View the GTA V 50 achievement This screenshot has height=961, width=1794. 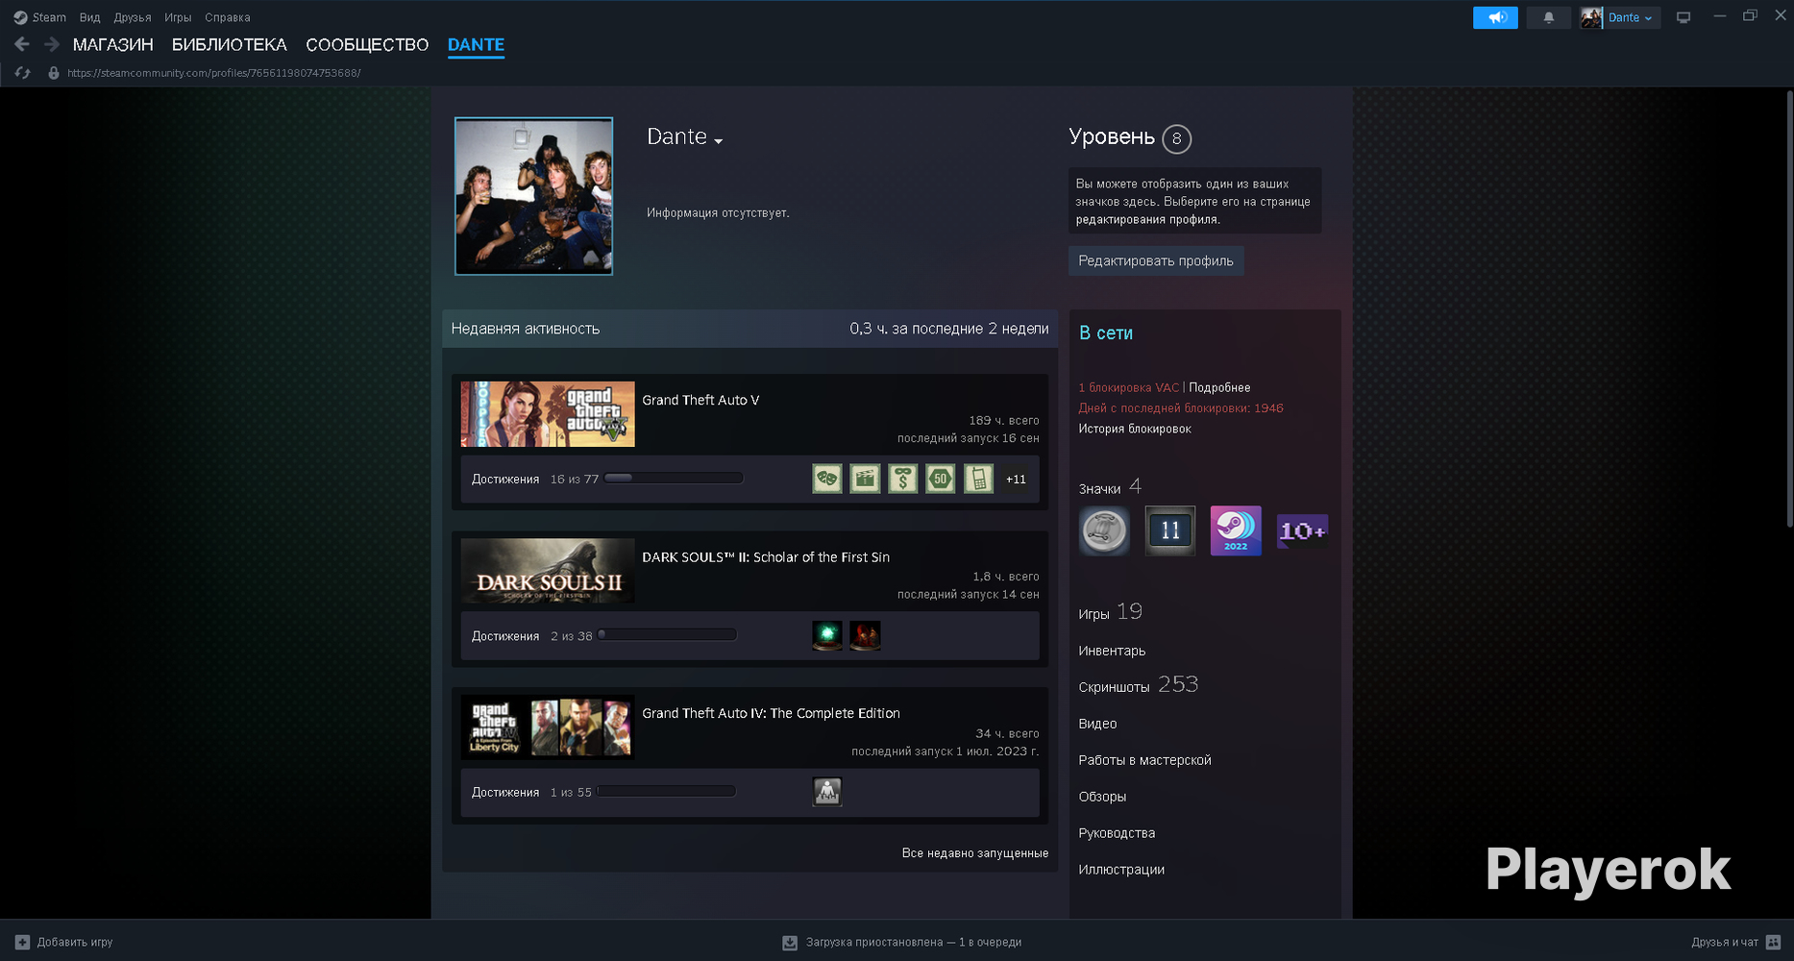tap(941, 479)
